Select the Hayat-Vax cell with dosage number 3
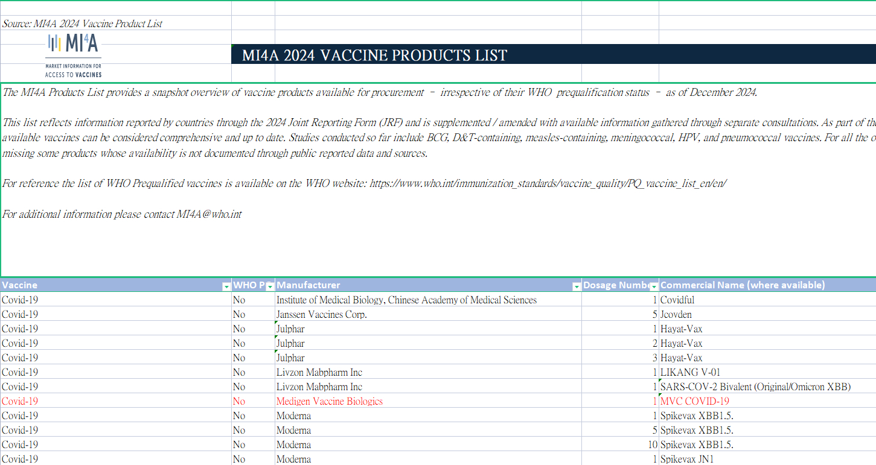The image size is (876, 465). tap(768, 358)
